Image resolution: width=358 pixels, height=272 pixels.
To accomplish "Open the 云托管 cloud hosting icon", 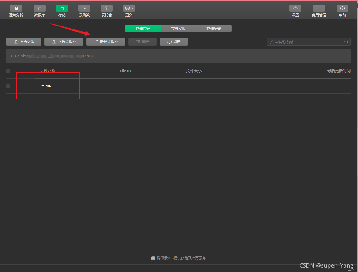I will [x=107, y=8].
